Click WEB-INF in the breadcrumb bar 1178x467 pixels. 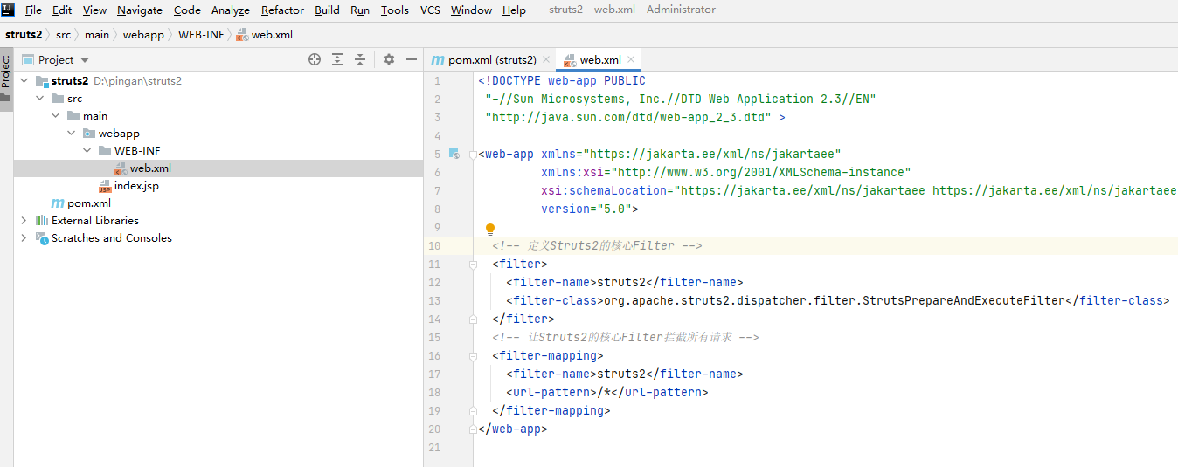(201, 35)
